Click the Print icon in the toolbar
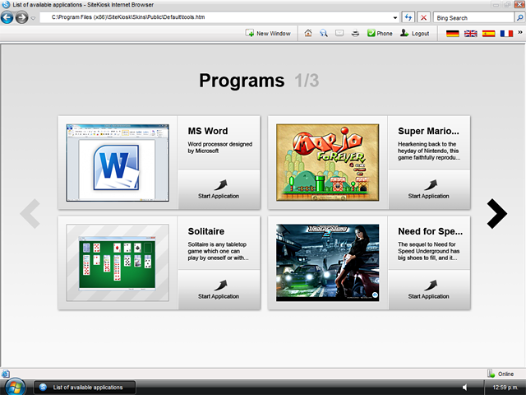The image size is (526, 395). [354, 34]
